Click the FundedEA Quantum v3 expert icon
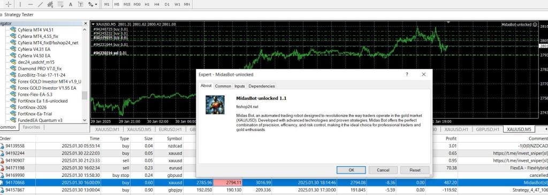Screen dimensions: 548x195 point(13,120)
